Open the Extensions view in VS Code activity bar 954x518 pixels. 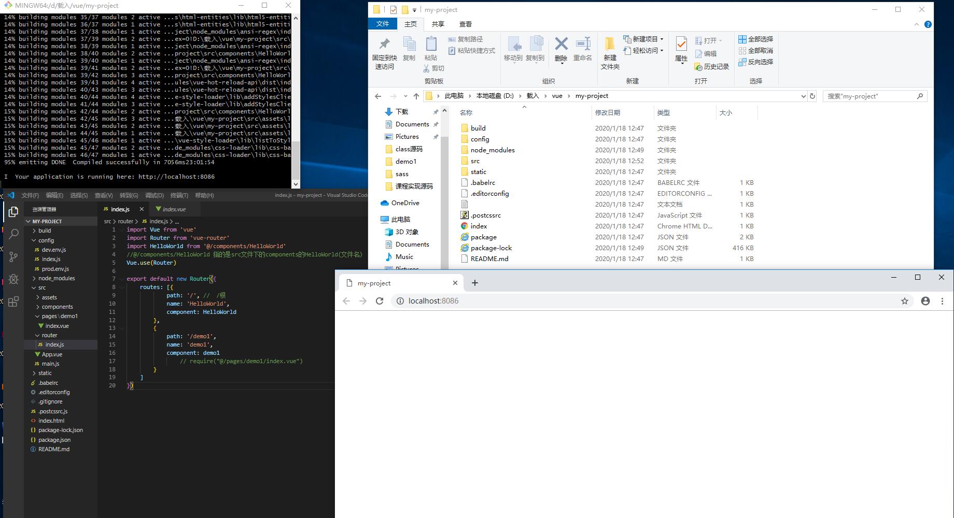click(14, 301)
